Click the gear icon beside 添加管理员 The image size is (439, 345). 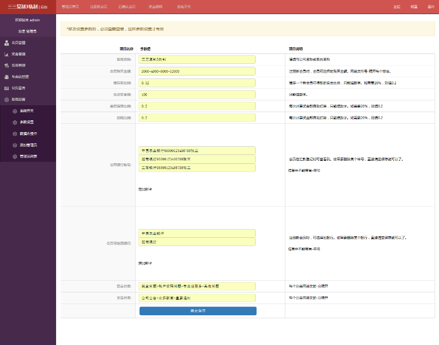[x=15, y=145]
